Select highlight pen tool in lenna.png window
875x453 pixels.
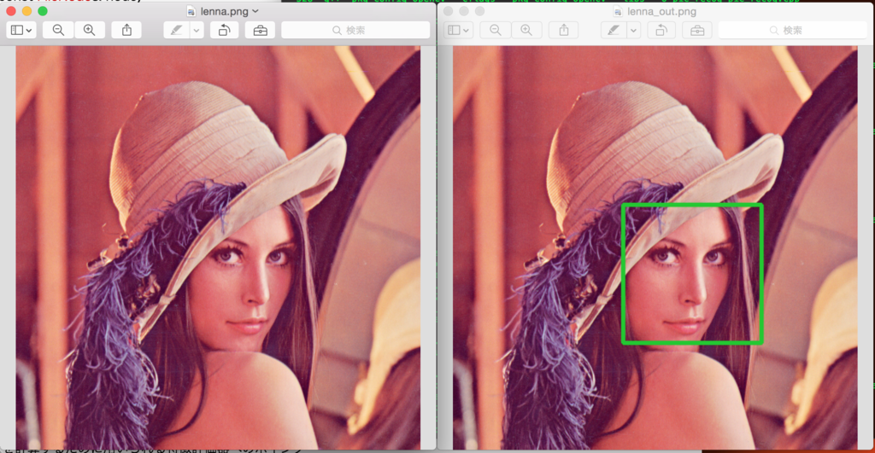(x=177, y=30)
